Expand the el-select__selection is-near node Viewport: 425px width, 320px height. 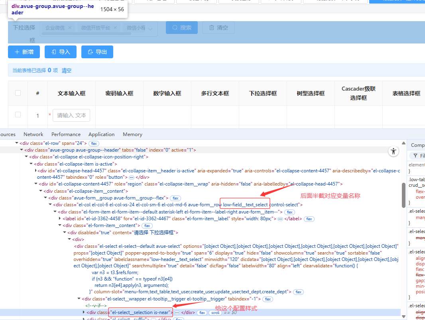pos(84,312)
